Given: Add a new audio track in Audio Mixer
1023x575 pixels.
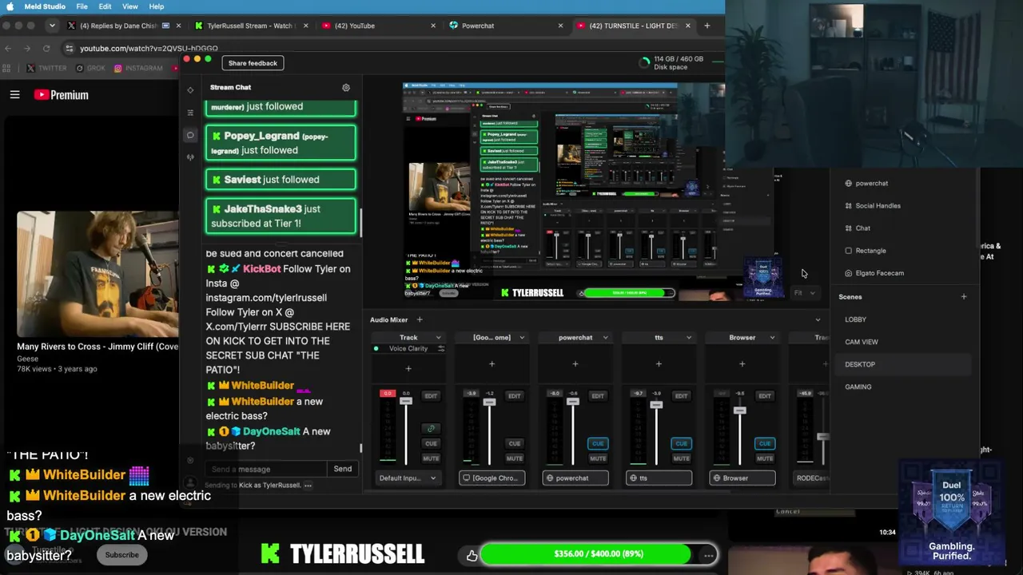Looking at the screenshot, I should click(420, 320).
